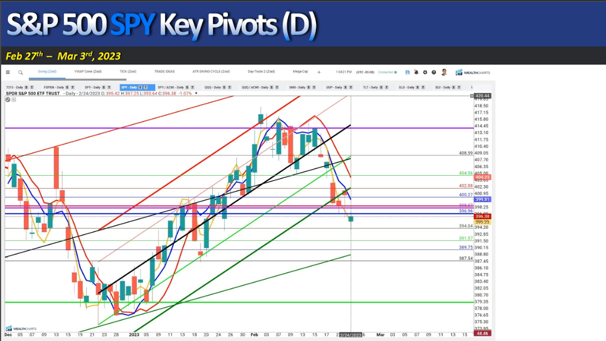
Task: Open the Day-Trade 2 (Ziad) tab
Action: click(x=261, y=72)
